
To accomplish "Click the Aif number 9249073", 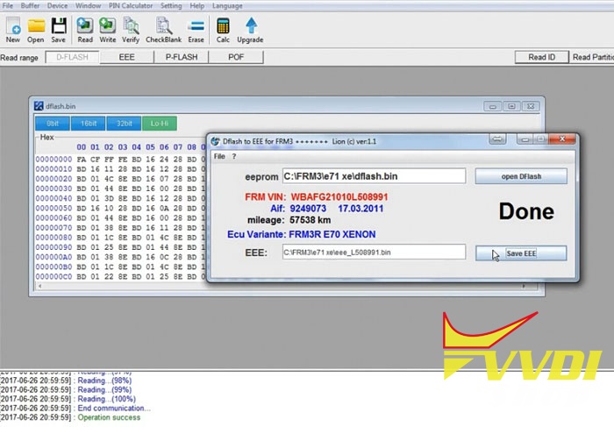I will (308, 209).
